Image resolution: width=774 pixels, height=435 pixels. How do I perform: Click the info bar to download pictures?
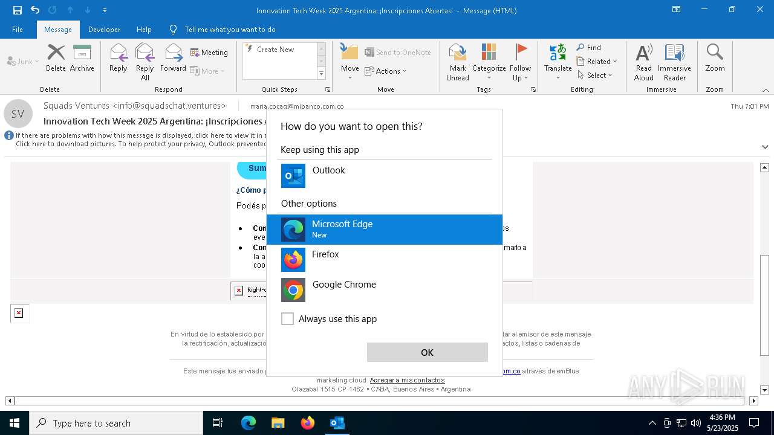(141, 144)
